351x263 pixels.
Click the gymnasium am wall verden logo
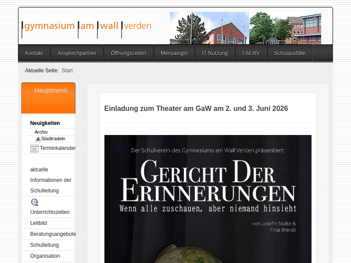point(86,29)
